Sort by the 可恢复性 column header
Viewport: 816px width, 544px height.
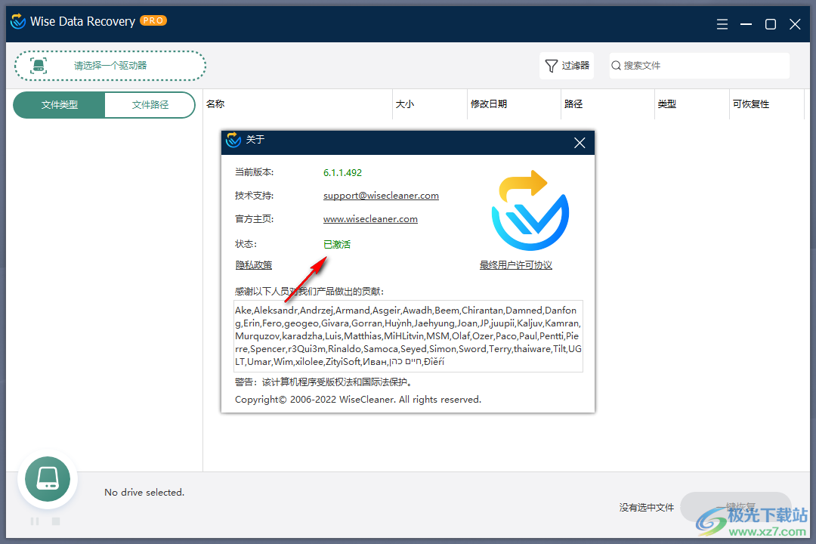tap(751, 104)
